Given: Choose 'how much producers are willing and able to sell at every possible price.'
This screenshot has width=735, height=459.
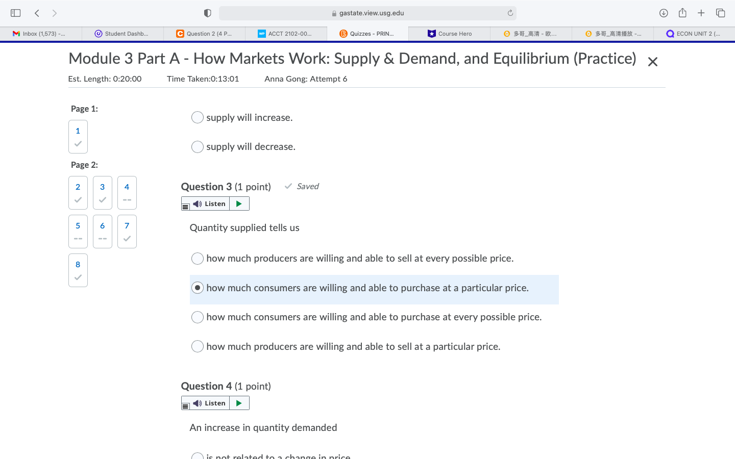Looking at the screenshot, I should coord(198,259).
